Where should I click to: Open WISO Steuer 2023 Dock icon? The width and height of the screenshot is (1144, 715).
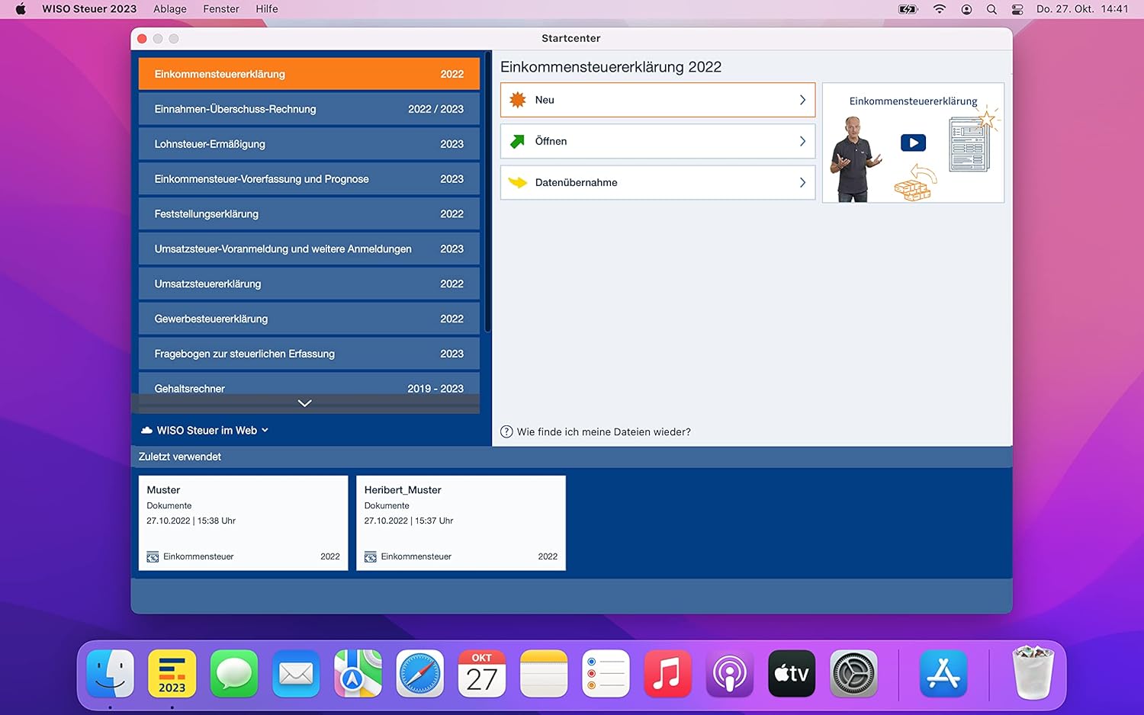coord(172,674)
